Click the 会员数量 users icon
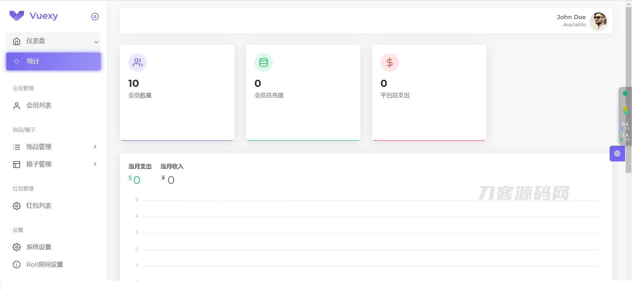This screenshot has height=291, width=632. [x=138, y=62]
